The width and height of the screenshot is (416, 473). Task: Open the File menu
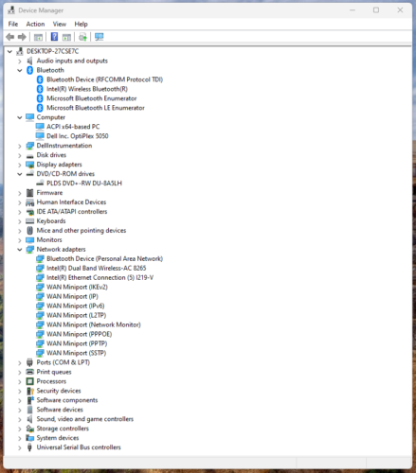pyautogui.click(x=13, y=24)
